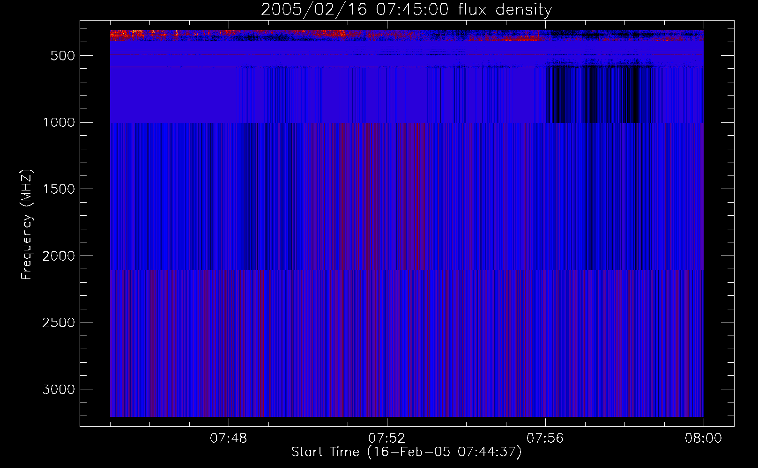
Task: Select the 07:52 time tick label
Action: tap(386, 439)
